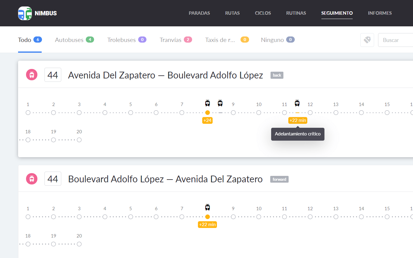The image size is (413, 258).
Task: Click pink tram icon of forward route 44
Action: pos(32,179)
